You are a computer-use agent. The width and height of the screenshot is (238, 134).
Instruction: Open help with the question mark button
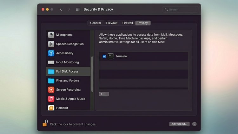(x=194, y=124)
